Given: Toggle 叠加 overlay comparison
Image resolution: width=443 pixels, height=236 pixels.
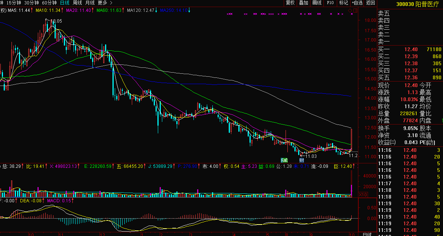Looking at the screenshot, I should [x=303, y=3].
